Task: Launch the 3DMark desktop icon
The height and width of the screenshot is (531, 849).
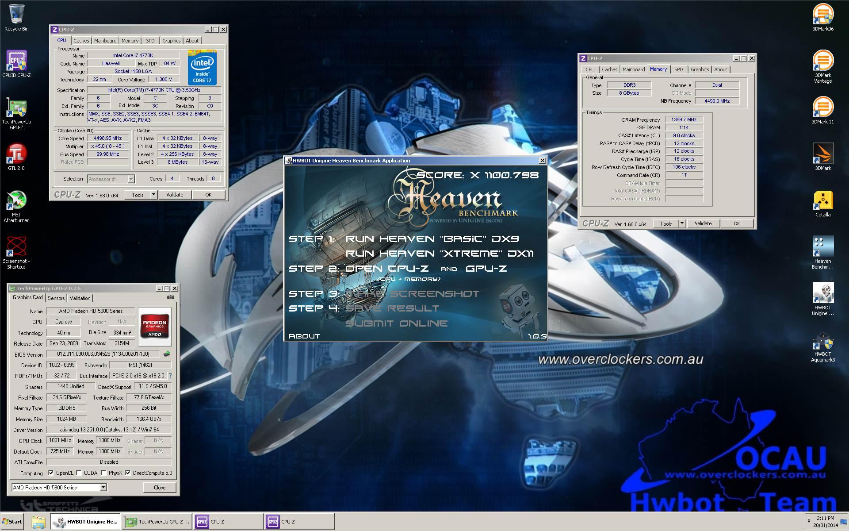Action: click(823, 157)
